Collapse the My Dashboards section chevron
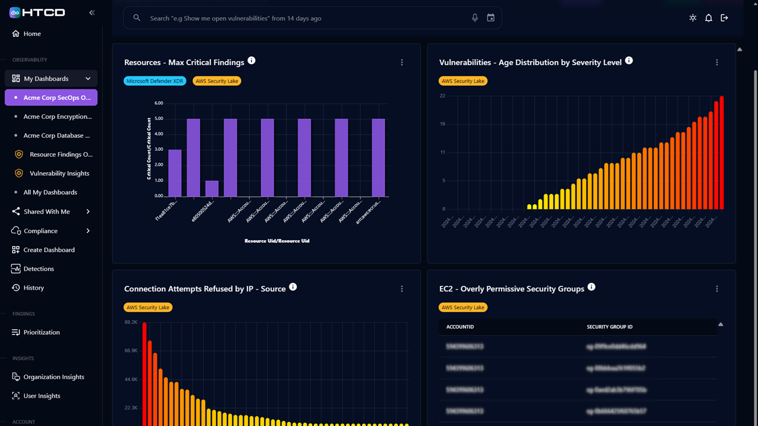Viewport: 758px width, 426px height. pyautogui.click(x=88, y=79)
